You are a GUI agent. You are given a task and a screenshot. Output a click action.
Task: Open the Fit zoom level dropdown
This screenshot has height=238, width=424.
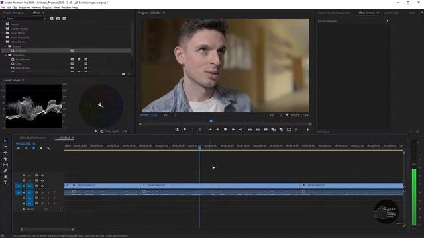coord(170,115)
